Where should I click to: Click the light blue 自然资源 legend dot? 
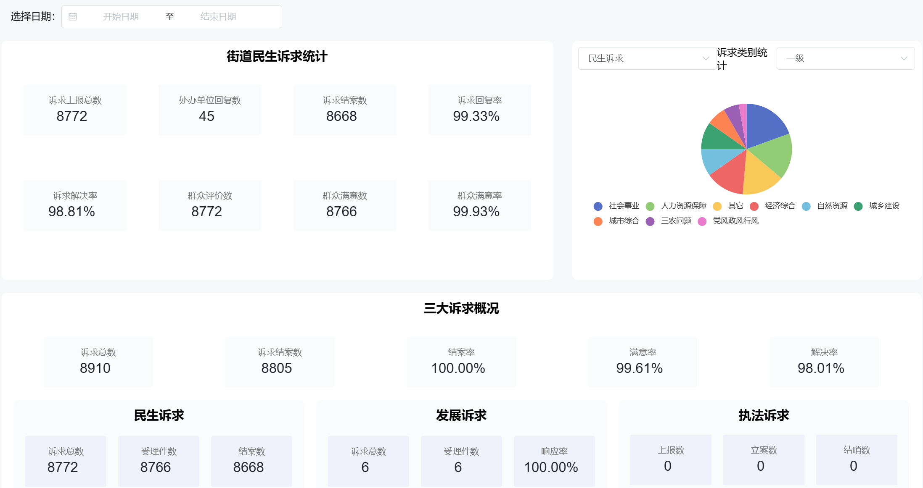point(806,206)
